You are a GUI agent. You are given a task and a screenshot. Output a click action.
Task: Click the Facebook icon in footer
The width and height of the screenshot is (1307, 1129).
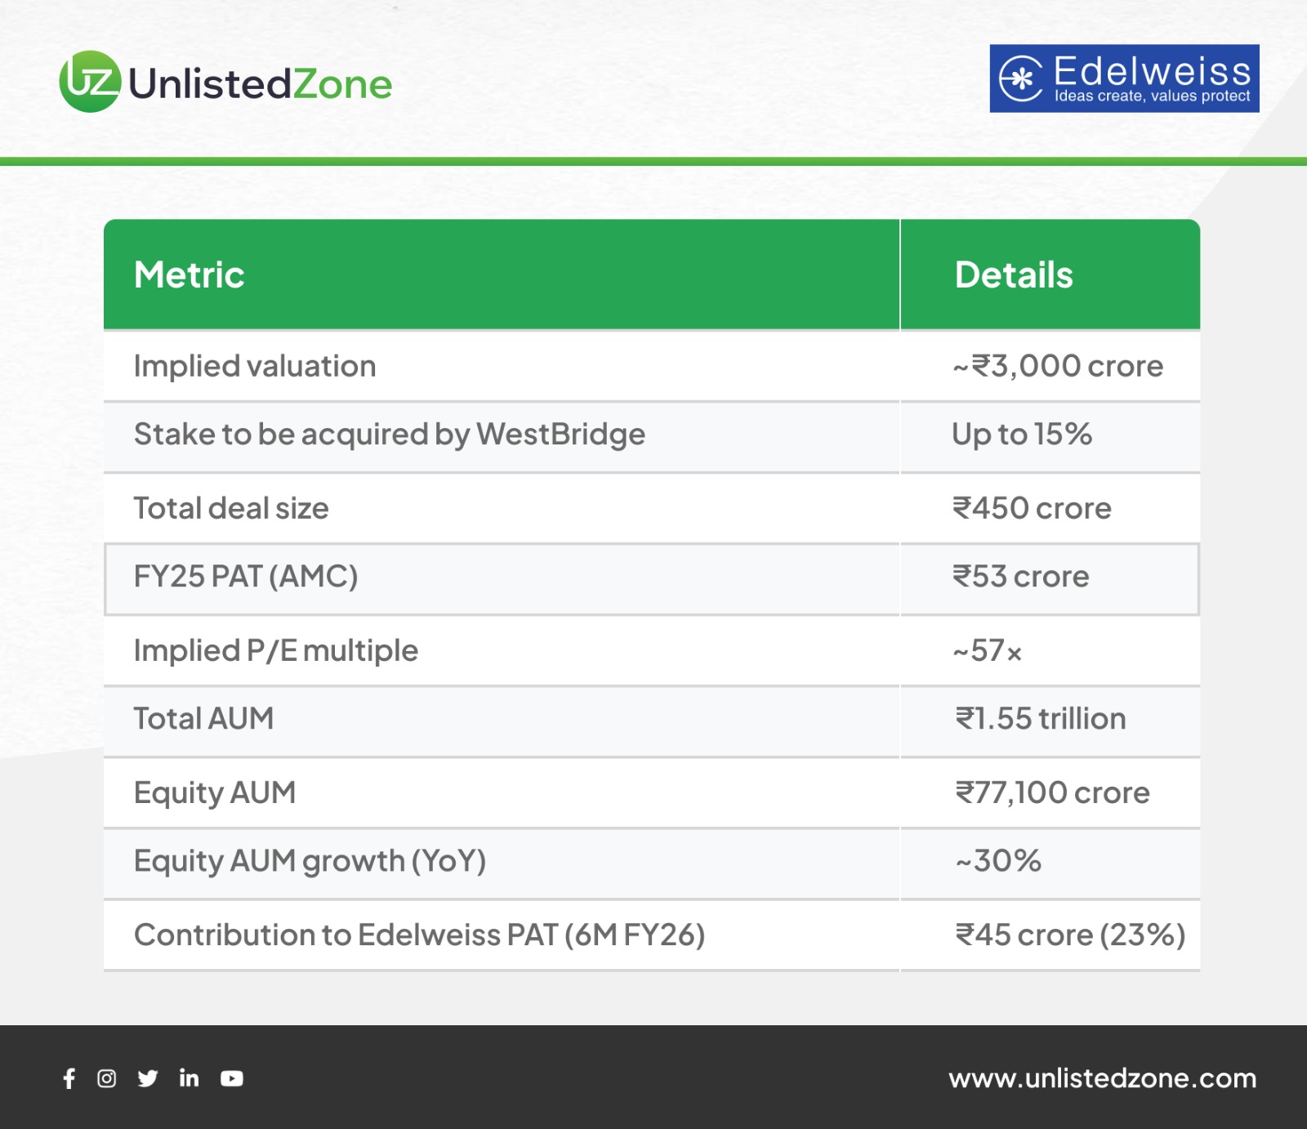[69, 1078]
